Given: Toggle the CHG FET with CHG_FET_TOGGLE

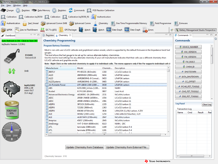Looking at the screenshot, I should tap(188, 91).
